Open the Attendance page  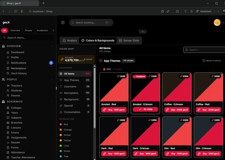pyautogui.click(x=18, y=152)
